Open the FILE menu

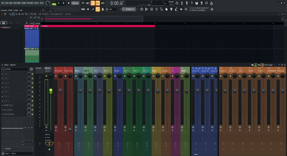coord(3,3)
